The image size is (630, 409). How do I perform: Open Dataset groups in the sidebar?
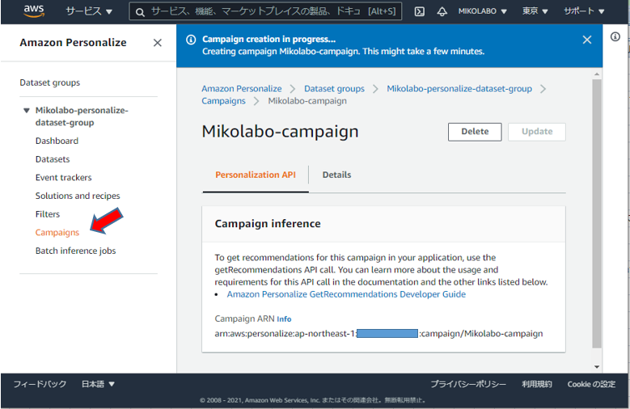(50, 82)
